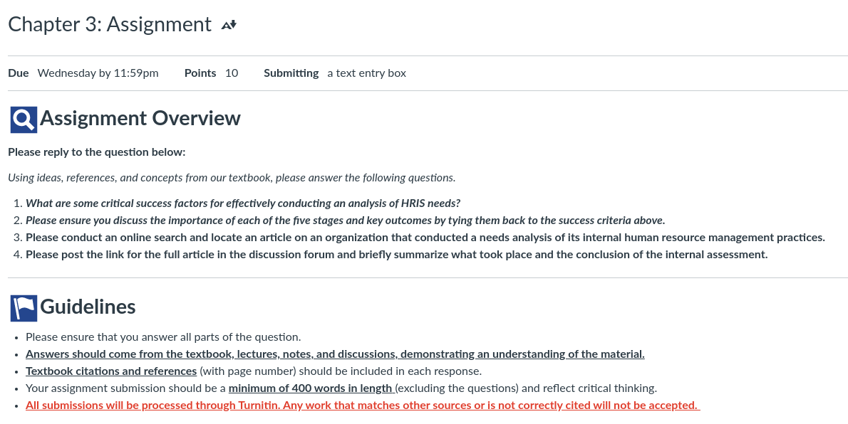Click the Assignment Overview heading
Image resolution: width=848 pixels, height=424 pixels.
point(140,118)
